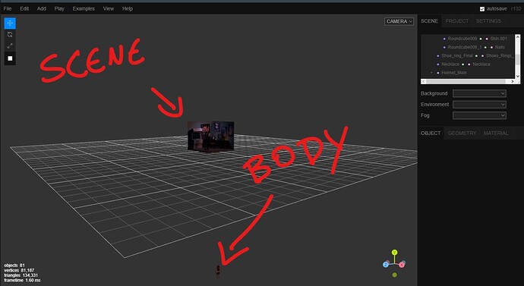Click the Nails material label
Viewport: 524px width, 286px height.
pyautogui.click(x=500, y=47)
